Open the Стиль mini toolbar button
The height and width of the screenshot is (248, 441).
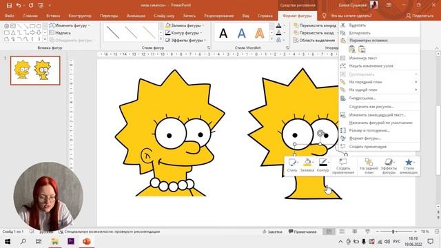[x=292, y=165]
